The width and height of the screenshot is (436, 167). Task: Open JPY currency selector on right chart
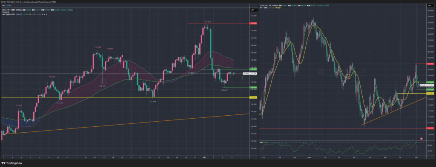[430, 5]
